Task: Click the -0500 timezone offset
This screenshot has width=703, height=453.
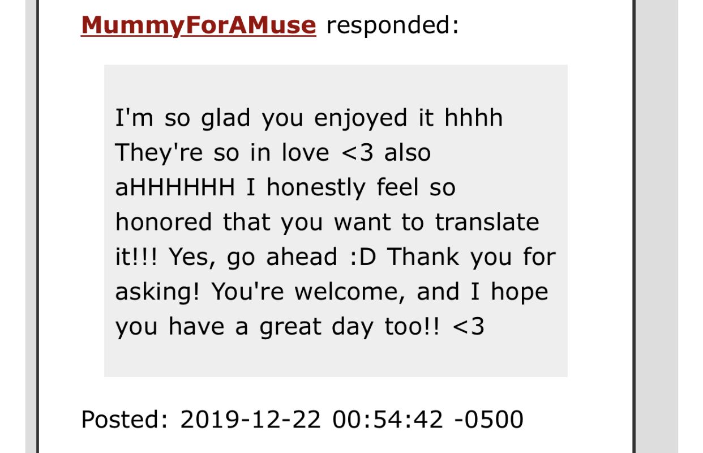Action: click(x=489, y=419)
